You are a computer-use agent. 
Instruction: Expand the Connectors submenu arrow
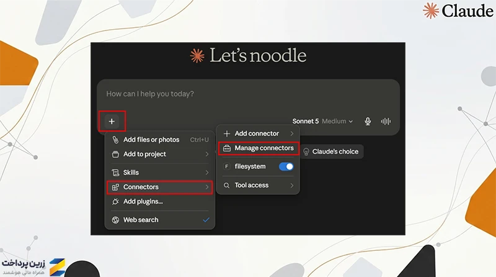[x=207, y=187]
